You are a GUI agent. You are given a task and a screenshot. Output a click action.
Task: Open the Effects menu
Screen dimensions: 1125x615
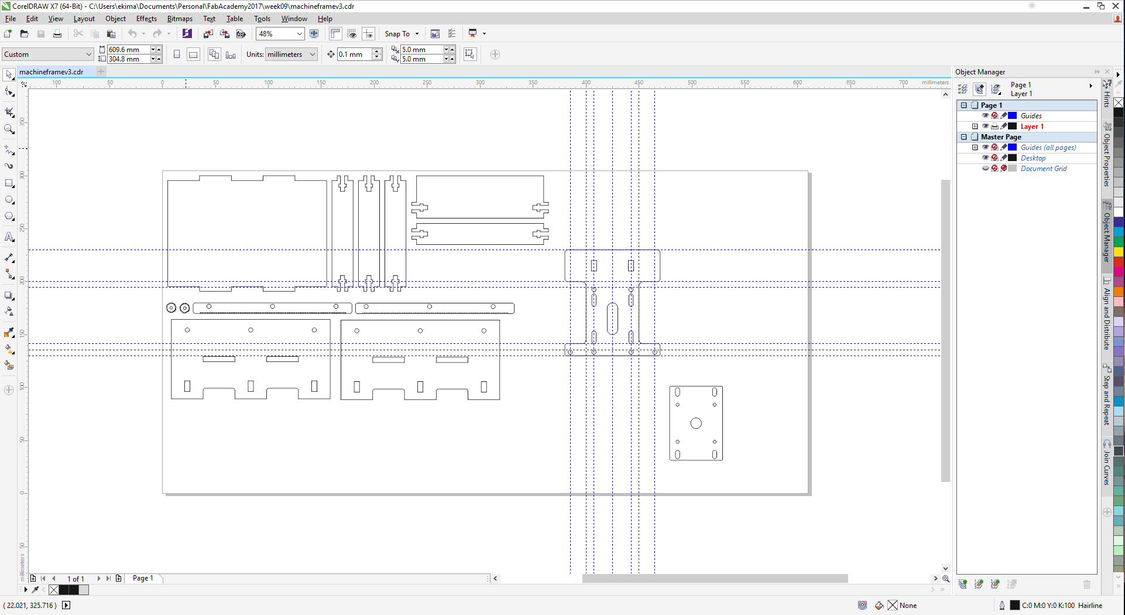tap(146, 19)
